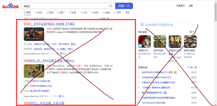This screenshot has width=217, height=106.
Task: Expand 更多》 in 新游推荐 row
Action: (x=70, y=49)
